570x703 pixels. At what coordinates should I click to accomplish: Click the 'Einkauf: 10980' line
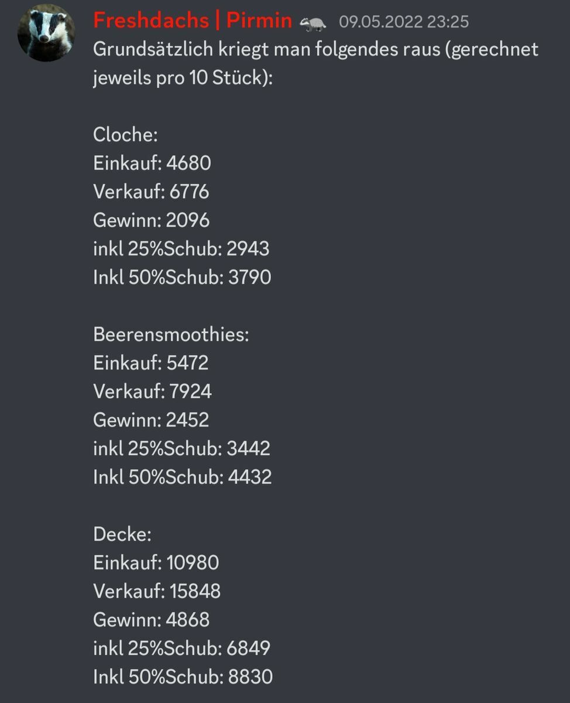(x=156, y=563)
